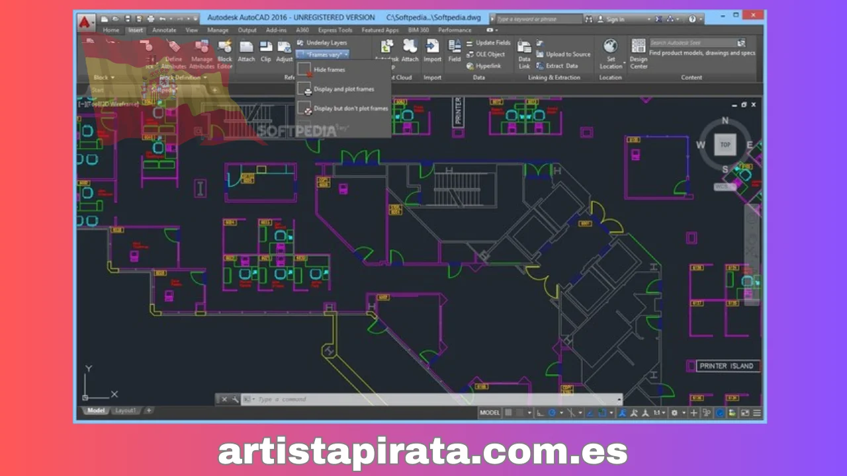Open the Help dropdown arrow
Image resolution: width=847 pixels, height=476 pixels.
coord(701,20)
